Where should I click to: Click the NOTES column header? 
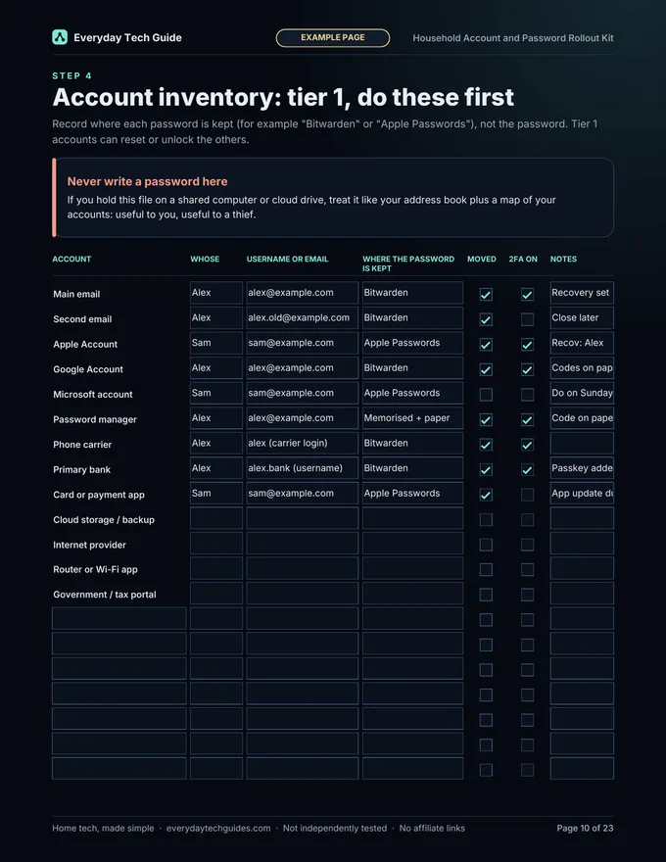564,259
